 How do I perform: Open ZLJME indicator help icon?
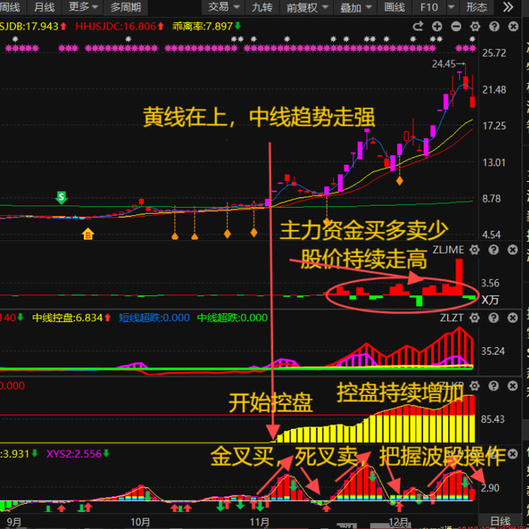click(494, 250)
